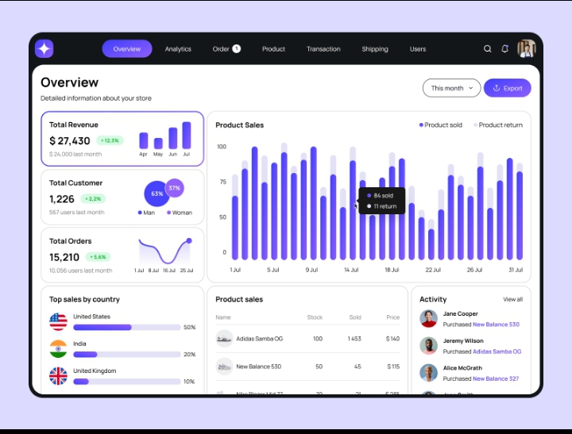Click Jeremy Wilson's avatar

(429, 346)
